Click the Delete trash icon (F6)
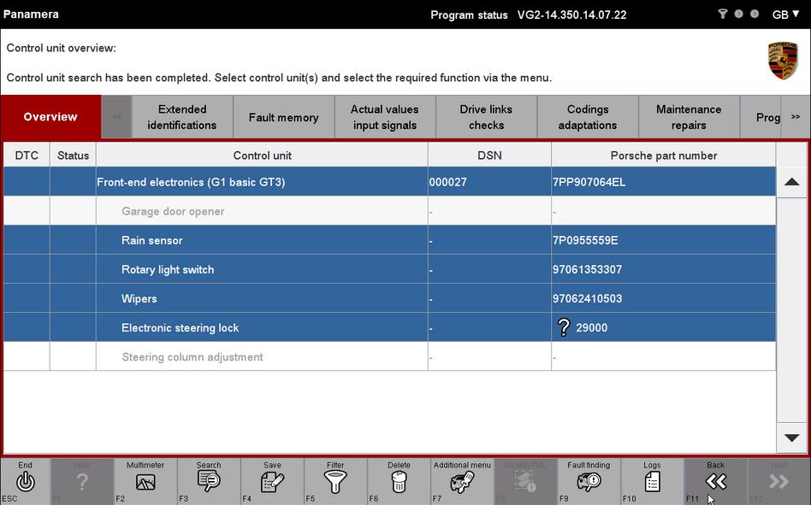The image size is (811, 505). pos(399,482)
